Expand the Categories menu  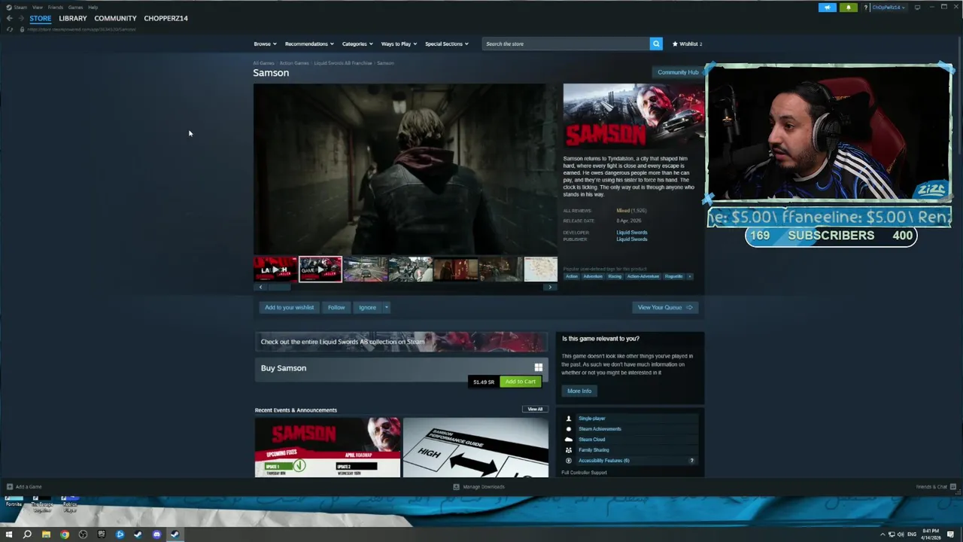[x=357, y=44]
